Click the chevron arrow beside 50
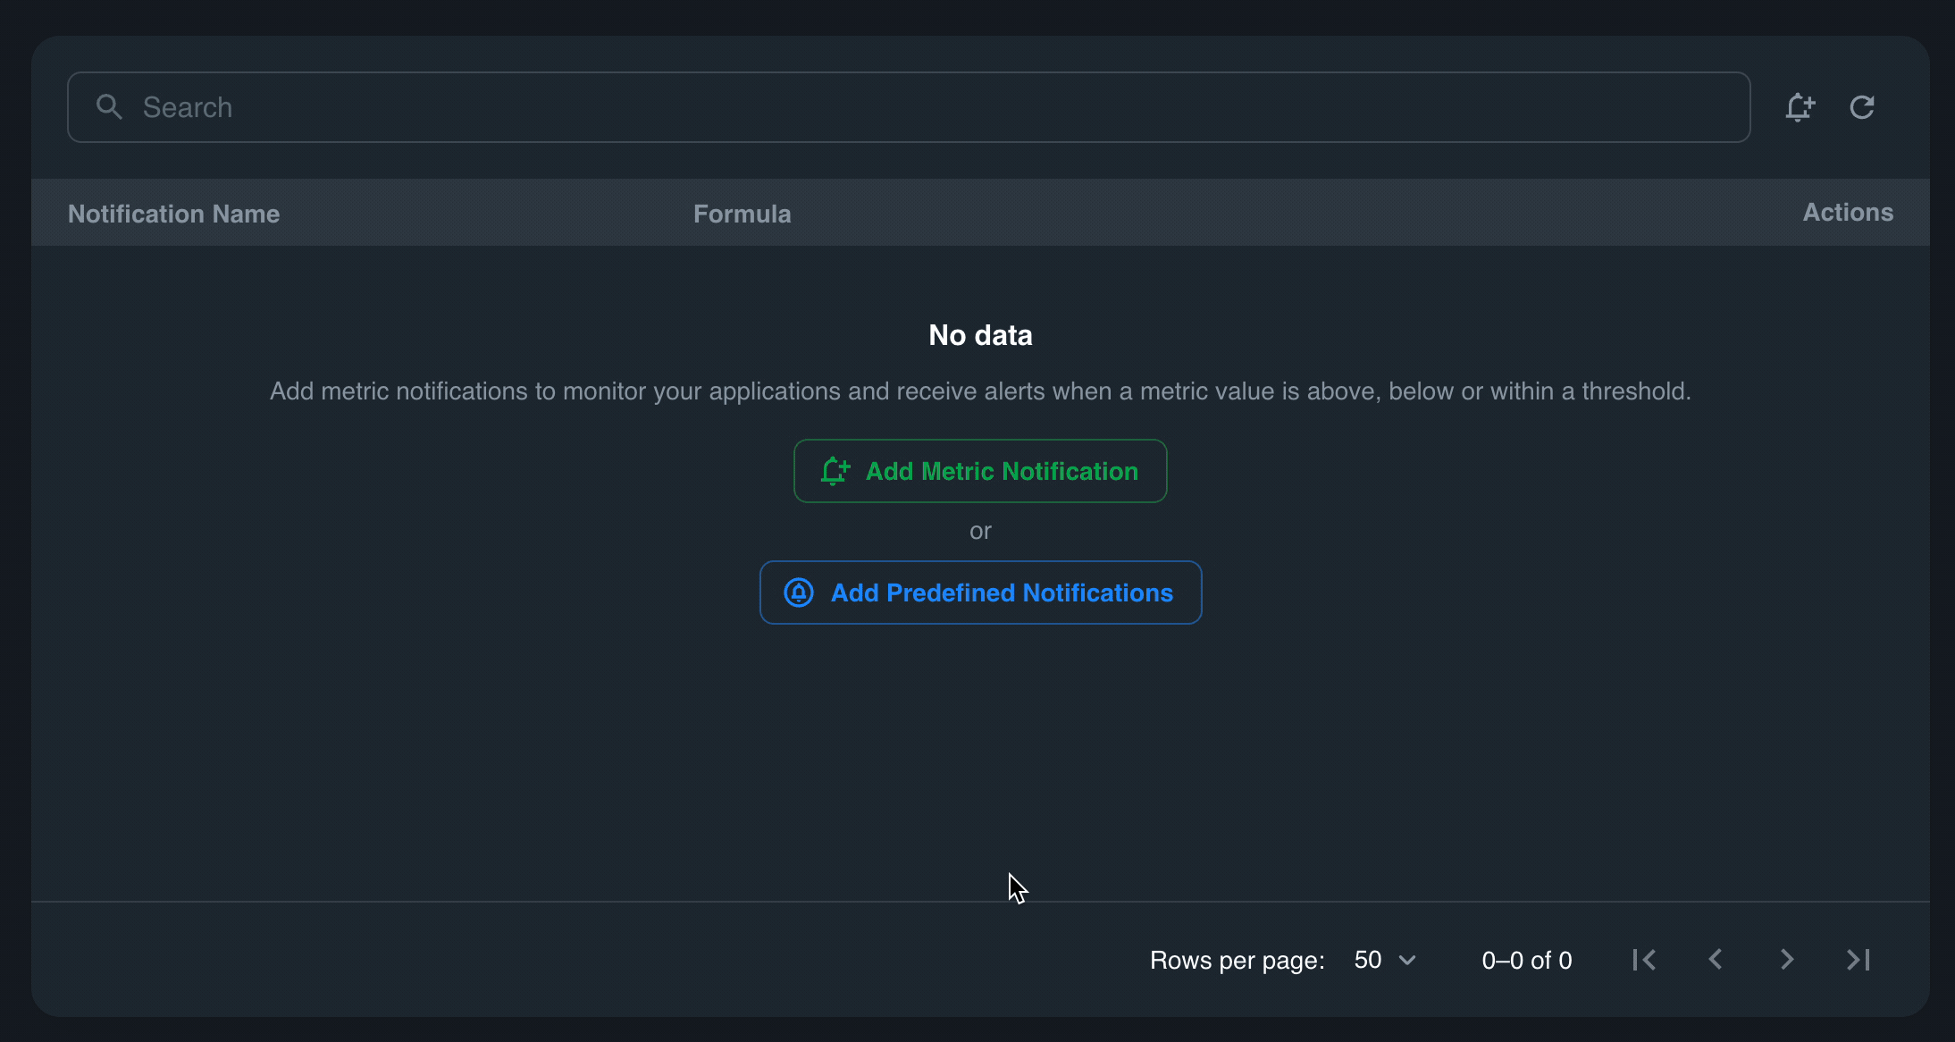 1407,961
